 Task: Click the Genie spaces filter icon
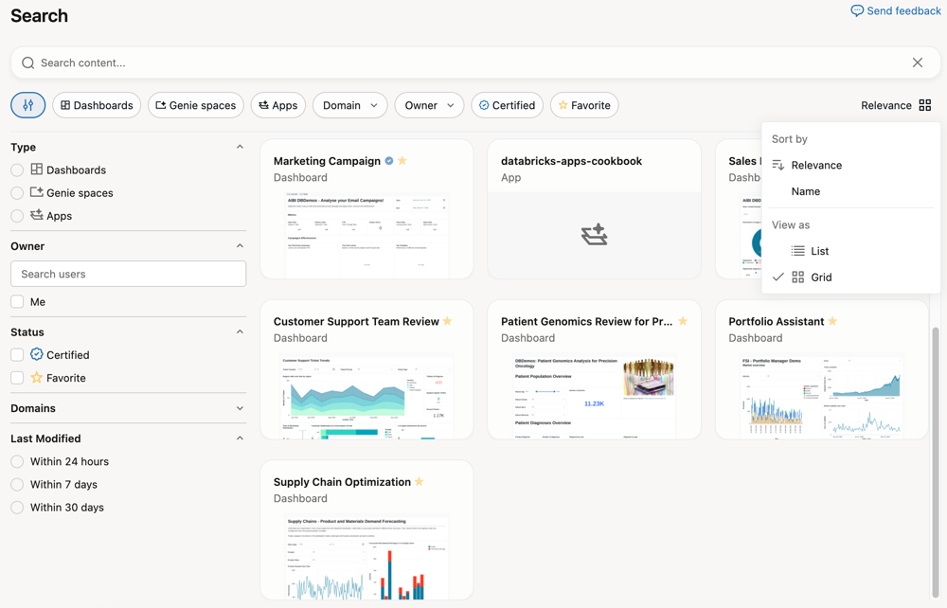pos(159,105)
